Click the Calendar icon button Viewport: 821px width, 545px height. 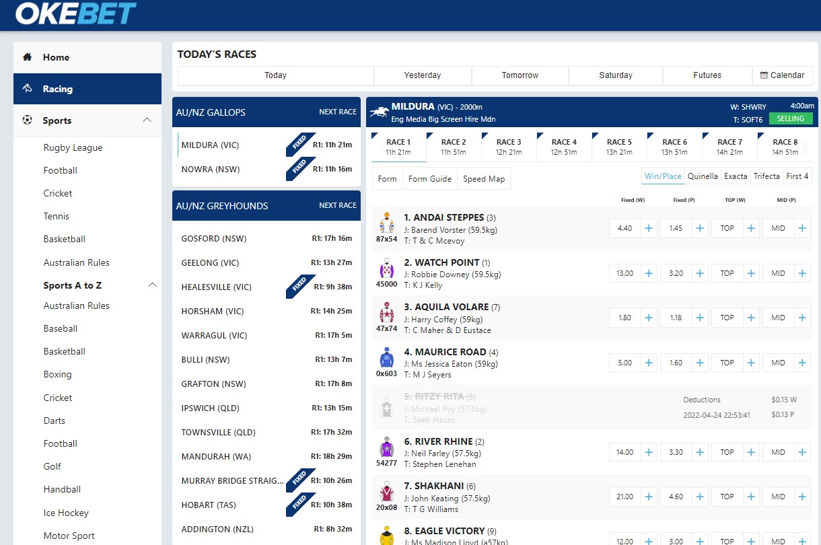click(782, 75)
